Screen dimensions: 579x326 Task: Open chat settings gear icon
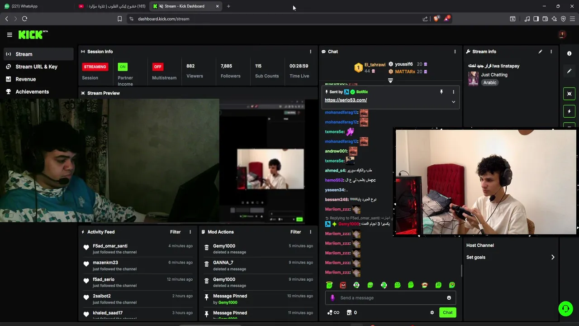coord(432,312)
